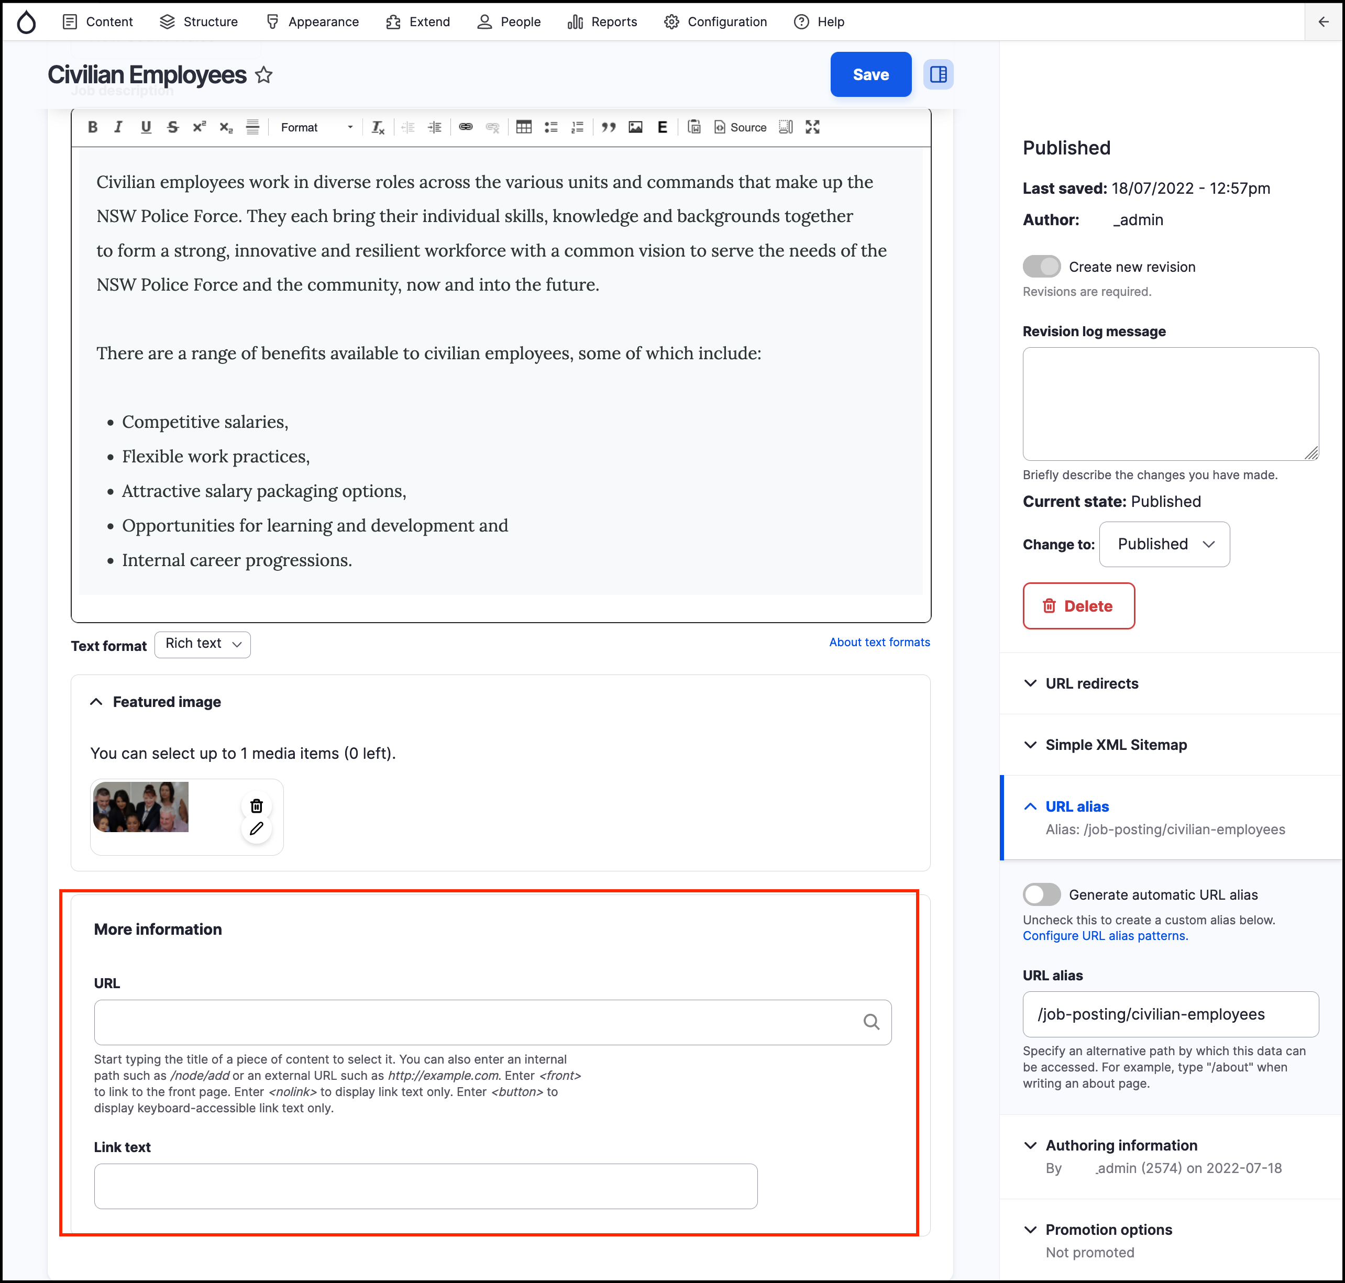Click the URL alias input field

(1171, 1014)
